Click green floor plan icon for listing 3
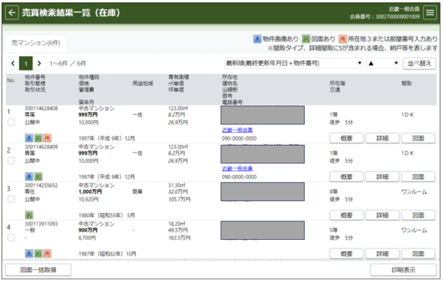This screenshot has width=443, height=281. click(x=29, y=215)
